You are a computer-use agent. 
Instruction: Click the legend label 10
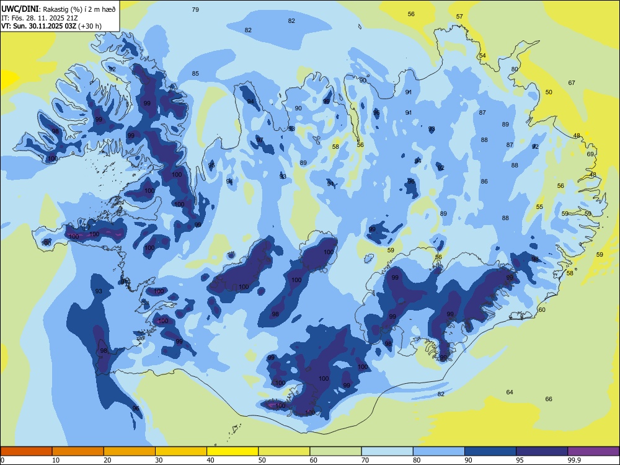point(56,460)
